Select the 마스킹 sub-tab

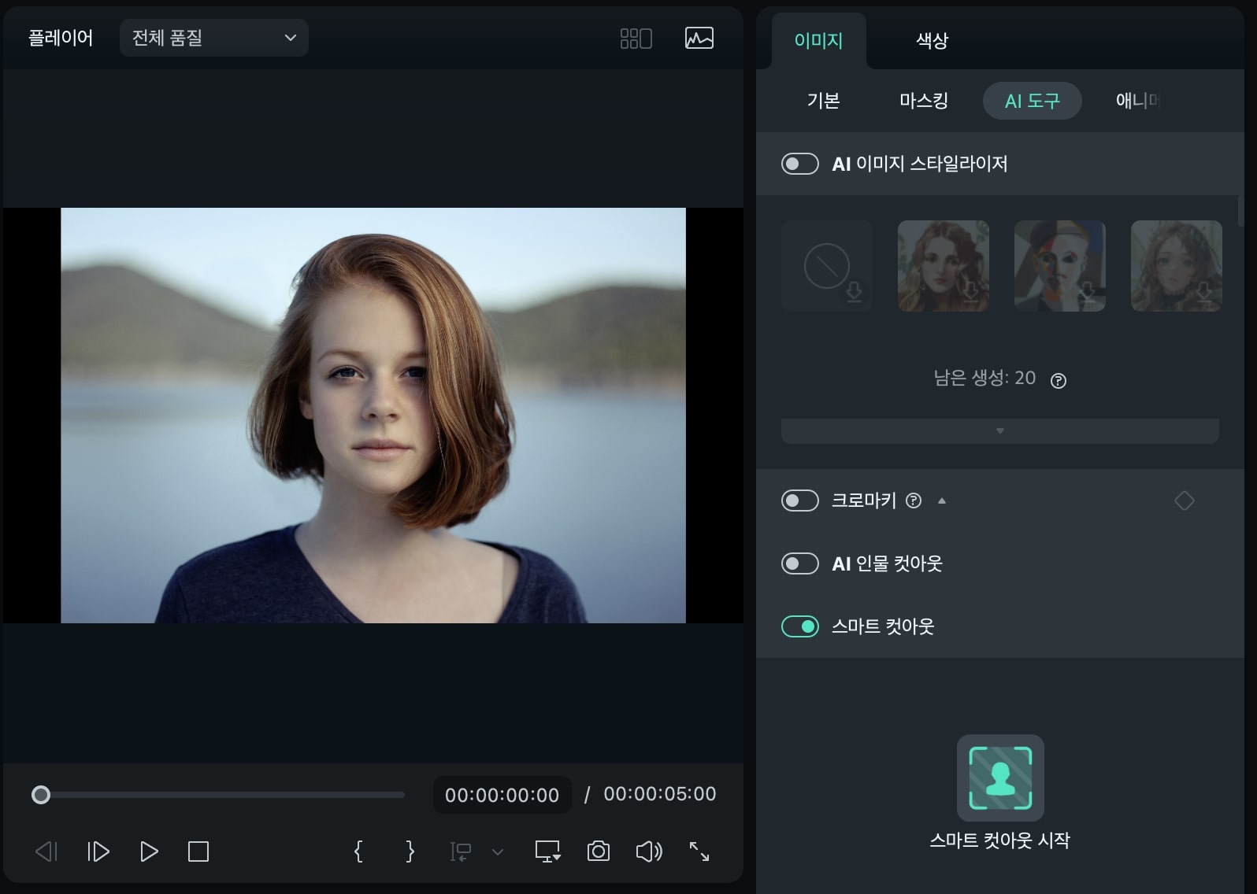click(x=924, y=101)
